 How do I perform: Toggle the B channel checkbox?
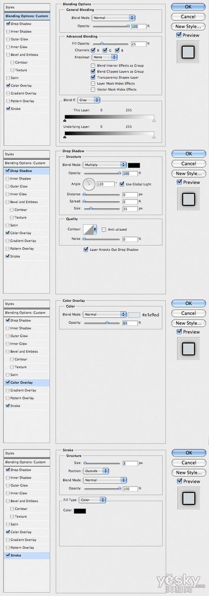click(x=117, y=51)
